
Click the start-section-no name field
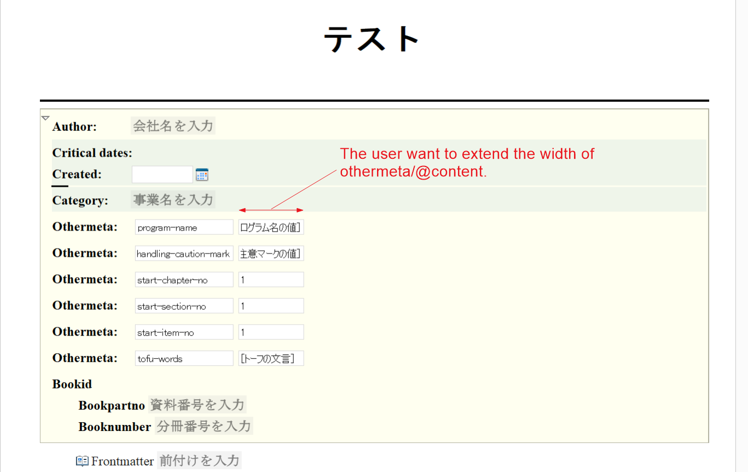point(184,306)
